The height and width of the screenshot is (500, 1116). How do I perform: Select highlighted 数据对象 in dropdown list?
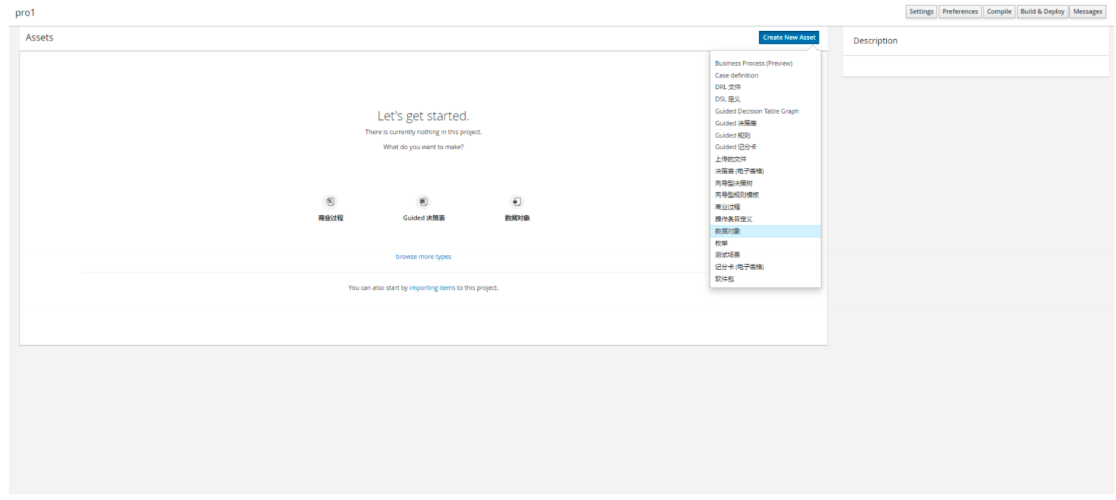pos(727,231)
